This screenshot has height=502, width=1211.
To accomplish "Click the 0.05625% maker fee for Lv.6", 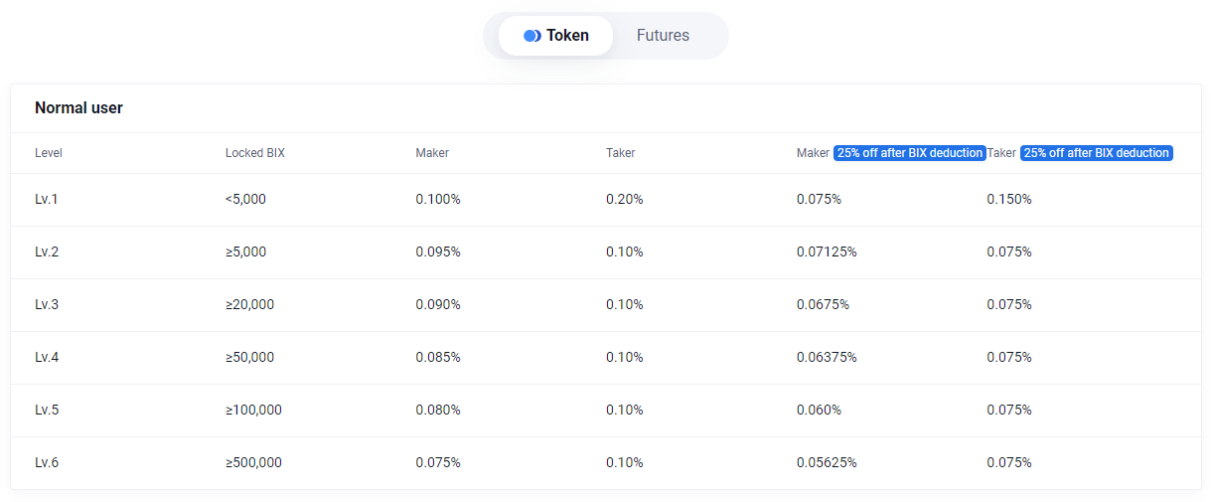I will click(x=827, y=462).
